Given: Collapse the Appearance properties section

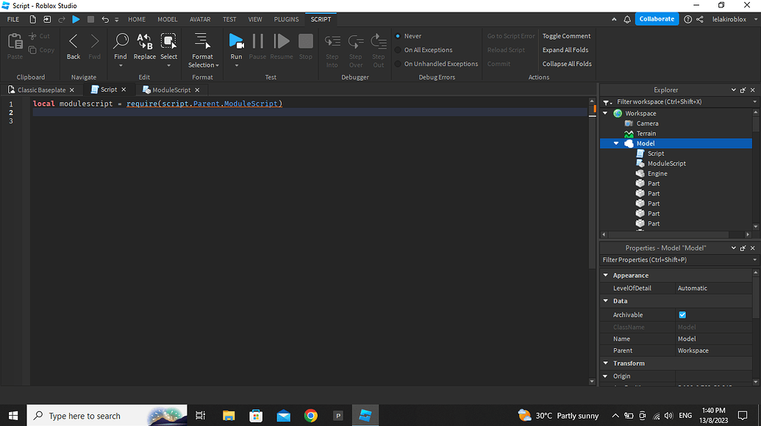Looking at the screenshot, I should 606,275.
